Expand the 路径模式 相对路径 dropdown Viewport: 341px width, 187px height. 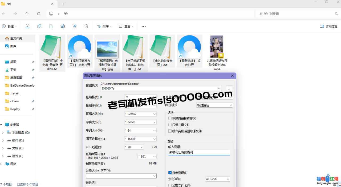click(x=214, y=105)
